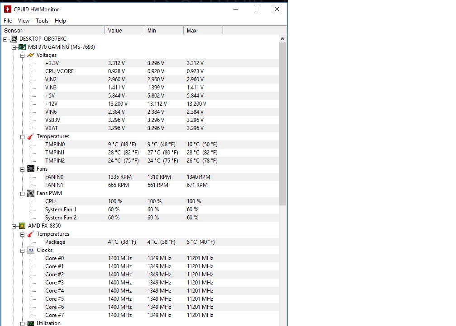Collapse the Clocks section

coord(23,251)
